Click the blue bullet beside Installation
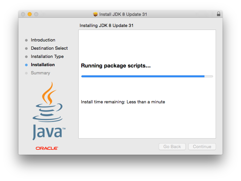 pos(26,65)
